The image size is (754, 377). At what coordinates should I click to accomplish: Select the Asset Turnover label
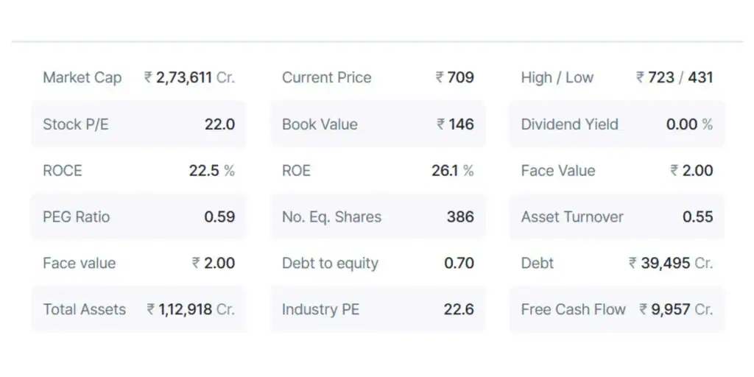(572, 217)
